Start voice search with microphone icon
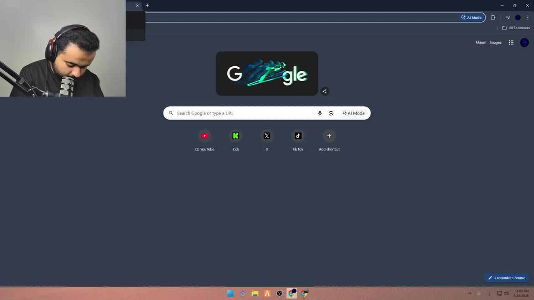 320,113
